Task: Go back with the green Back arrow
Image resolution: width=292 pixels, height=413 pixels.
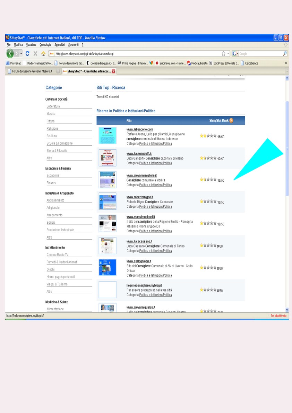Action: [10, 53]
